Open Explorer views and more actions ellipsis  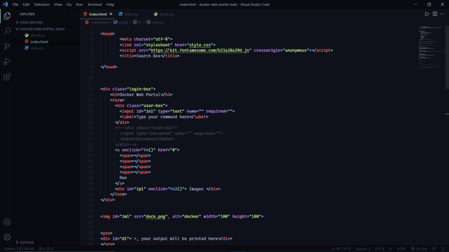[x=73, y=14]
